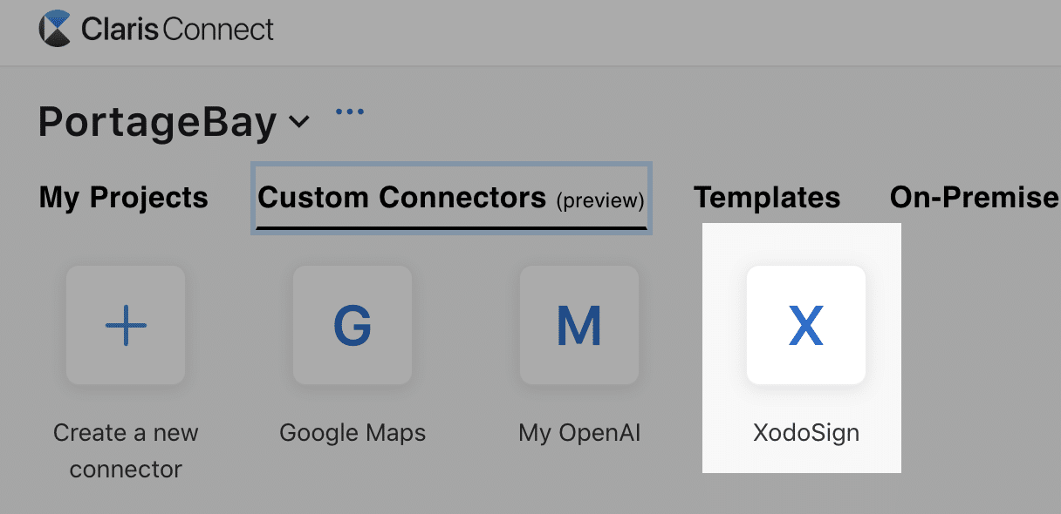Image resolution: width=1061 pixels, height=514 pixels.
Task: Click the "Create a new connector" label
Action: pyautogui.click(x=126, y=450)
